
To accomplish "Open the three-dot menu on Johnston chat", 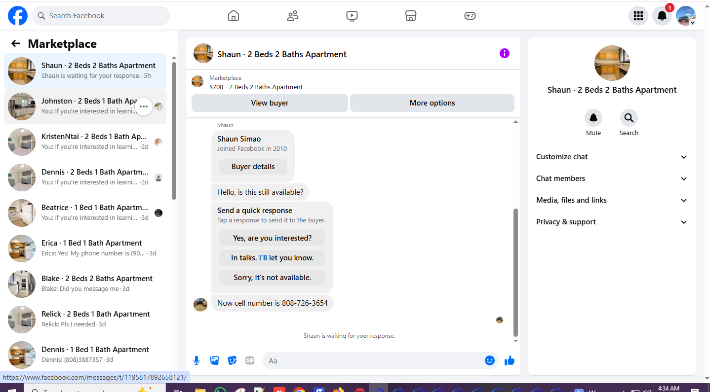I will pos(144,107).
